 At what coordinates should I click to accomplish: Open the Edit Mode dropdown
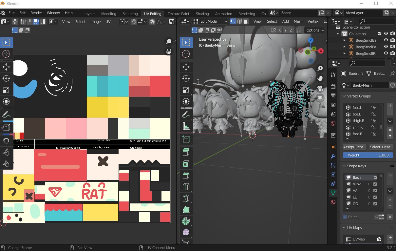click(210, 21)
